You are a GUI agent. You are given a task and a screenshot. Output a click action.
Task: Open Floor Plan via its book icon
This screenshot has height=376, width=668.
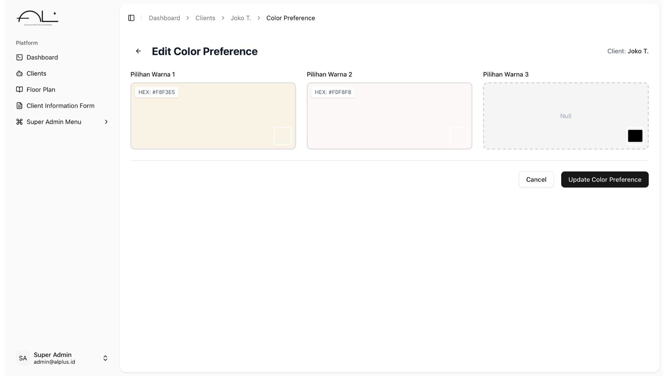point(19,89)
